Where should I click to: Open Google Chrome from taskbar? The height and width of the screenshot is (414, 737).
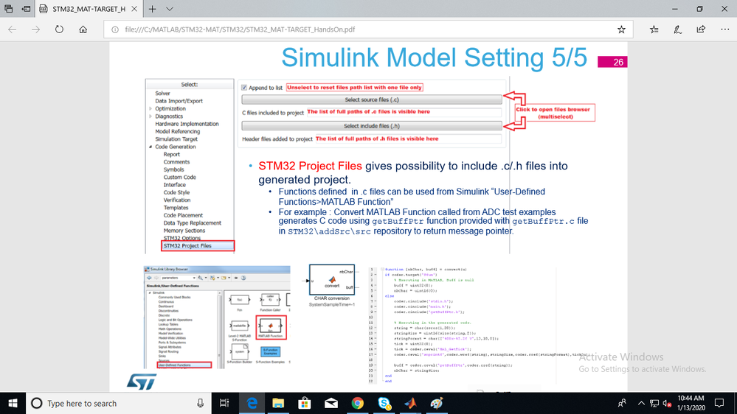coord(358,403)
